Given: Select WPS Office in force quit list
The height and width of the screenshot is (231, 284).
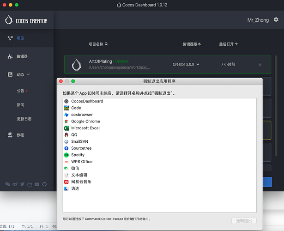Looking at the screenshot, I should 160,162.
